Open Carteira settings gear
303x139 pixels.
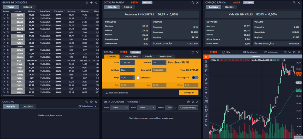(91, 102)
